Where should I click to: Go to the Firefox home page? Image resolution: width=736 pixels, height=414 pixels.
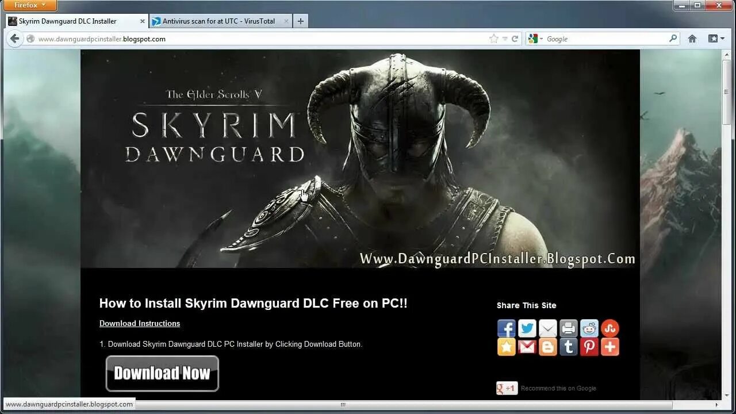(x=692, y=39)
